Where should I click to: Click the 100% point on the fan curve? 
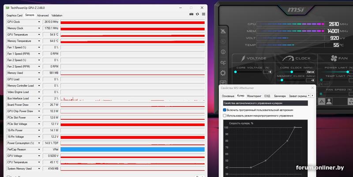pyautogui.click(x=294, y=128)
